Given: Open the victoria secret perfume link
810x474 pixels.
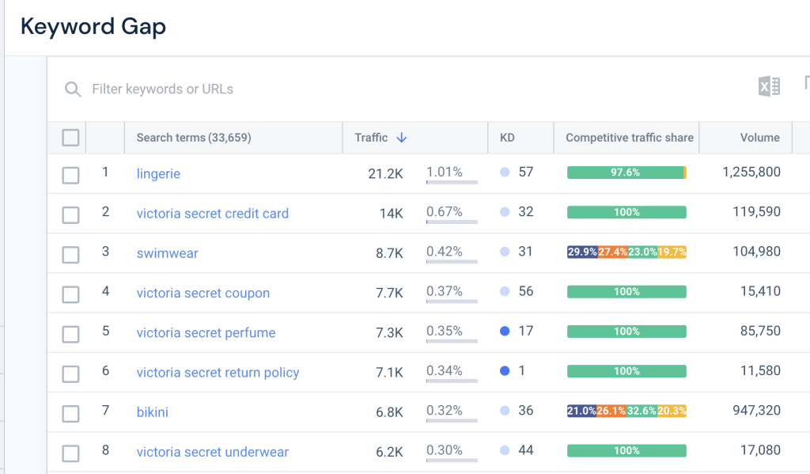Looking at the screenshot, I should click(206, 333).
